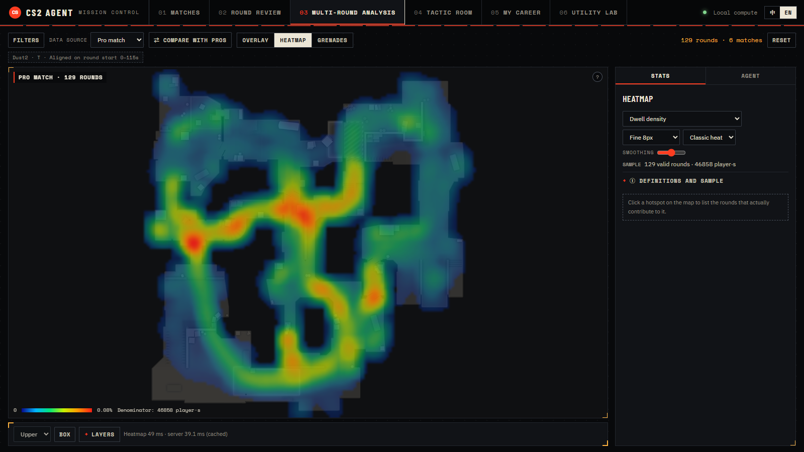
Task: Click the 129 valid rounds sample text
Action: pyautogui.click(x=690, y=164)
